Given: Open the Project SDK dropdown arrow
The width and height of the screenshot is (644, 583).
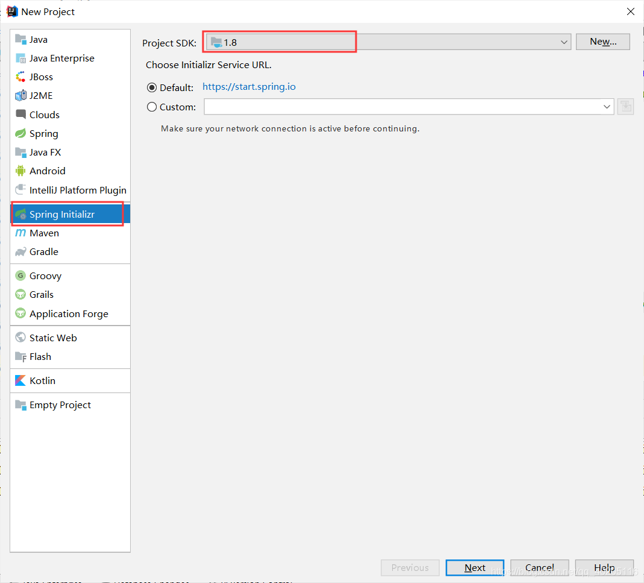Looking at the screenshot, I should (564, 42).
